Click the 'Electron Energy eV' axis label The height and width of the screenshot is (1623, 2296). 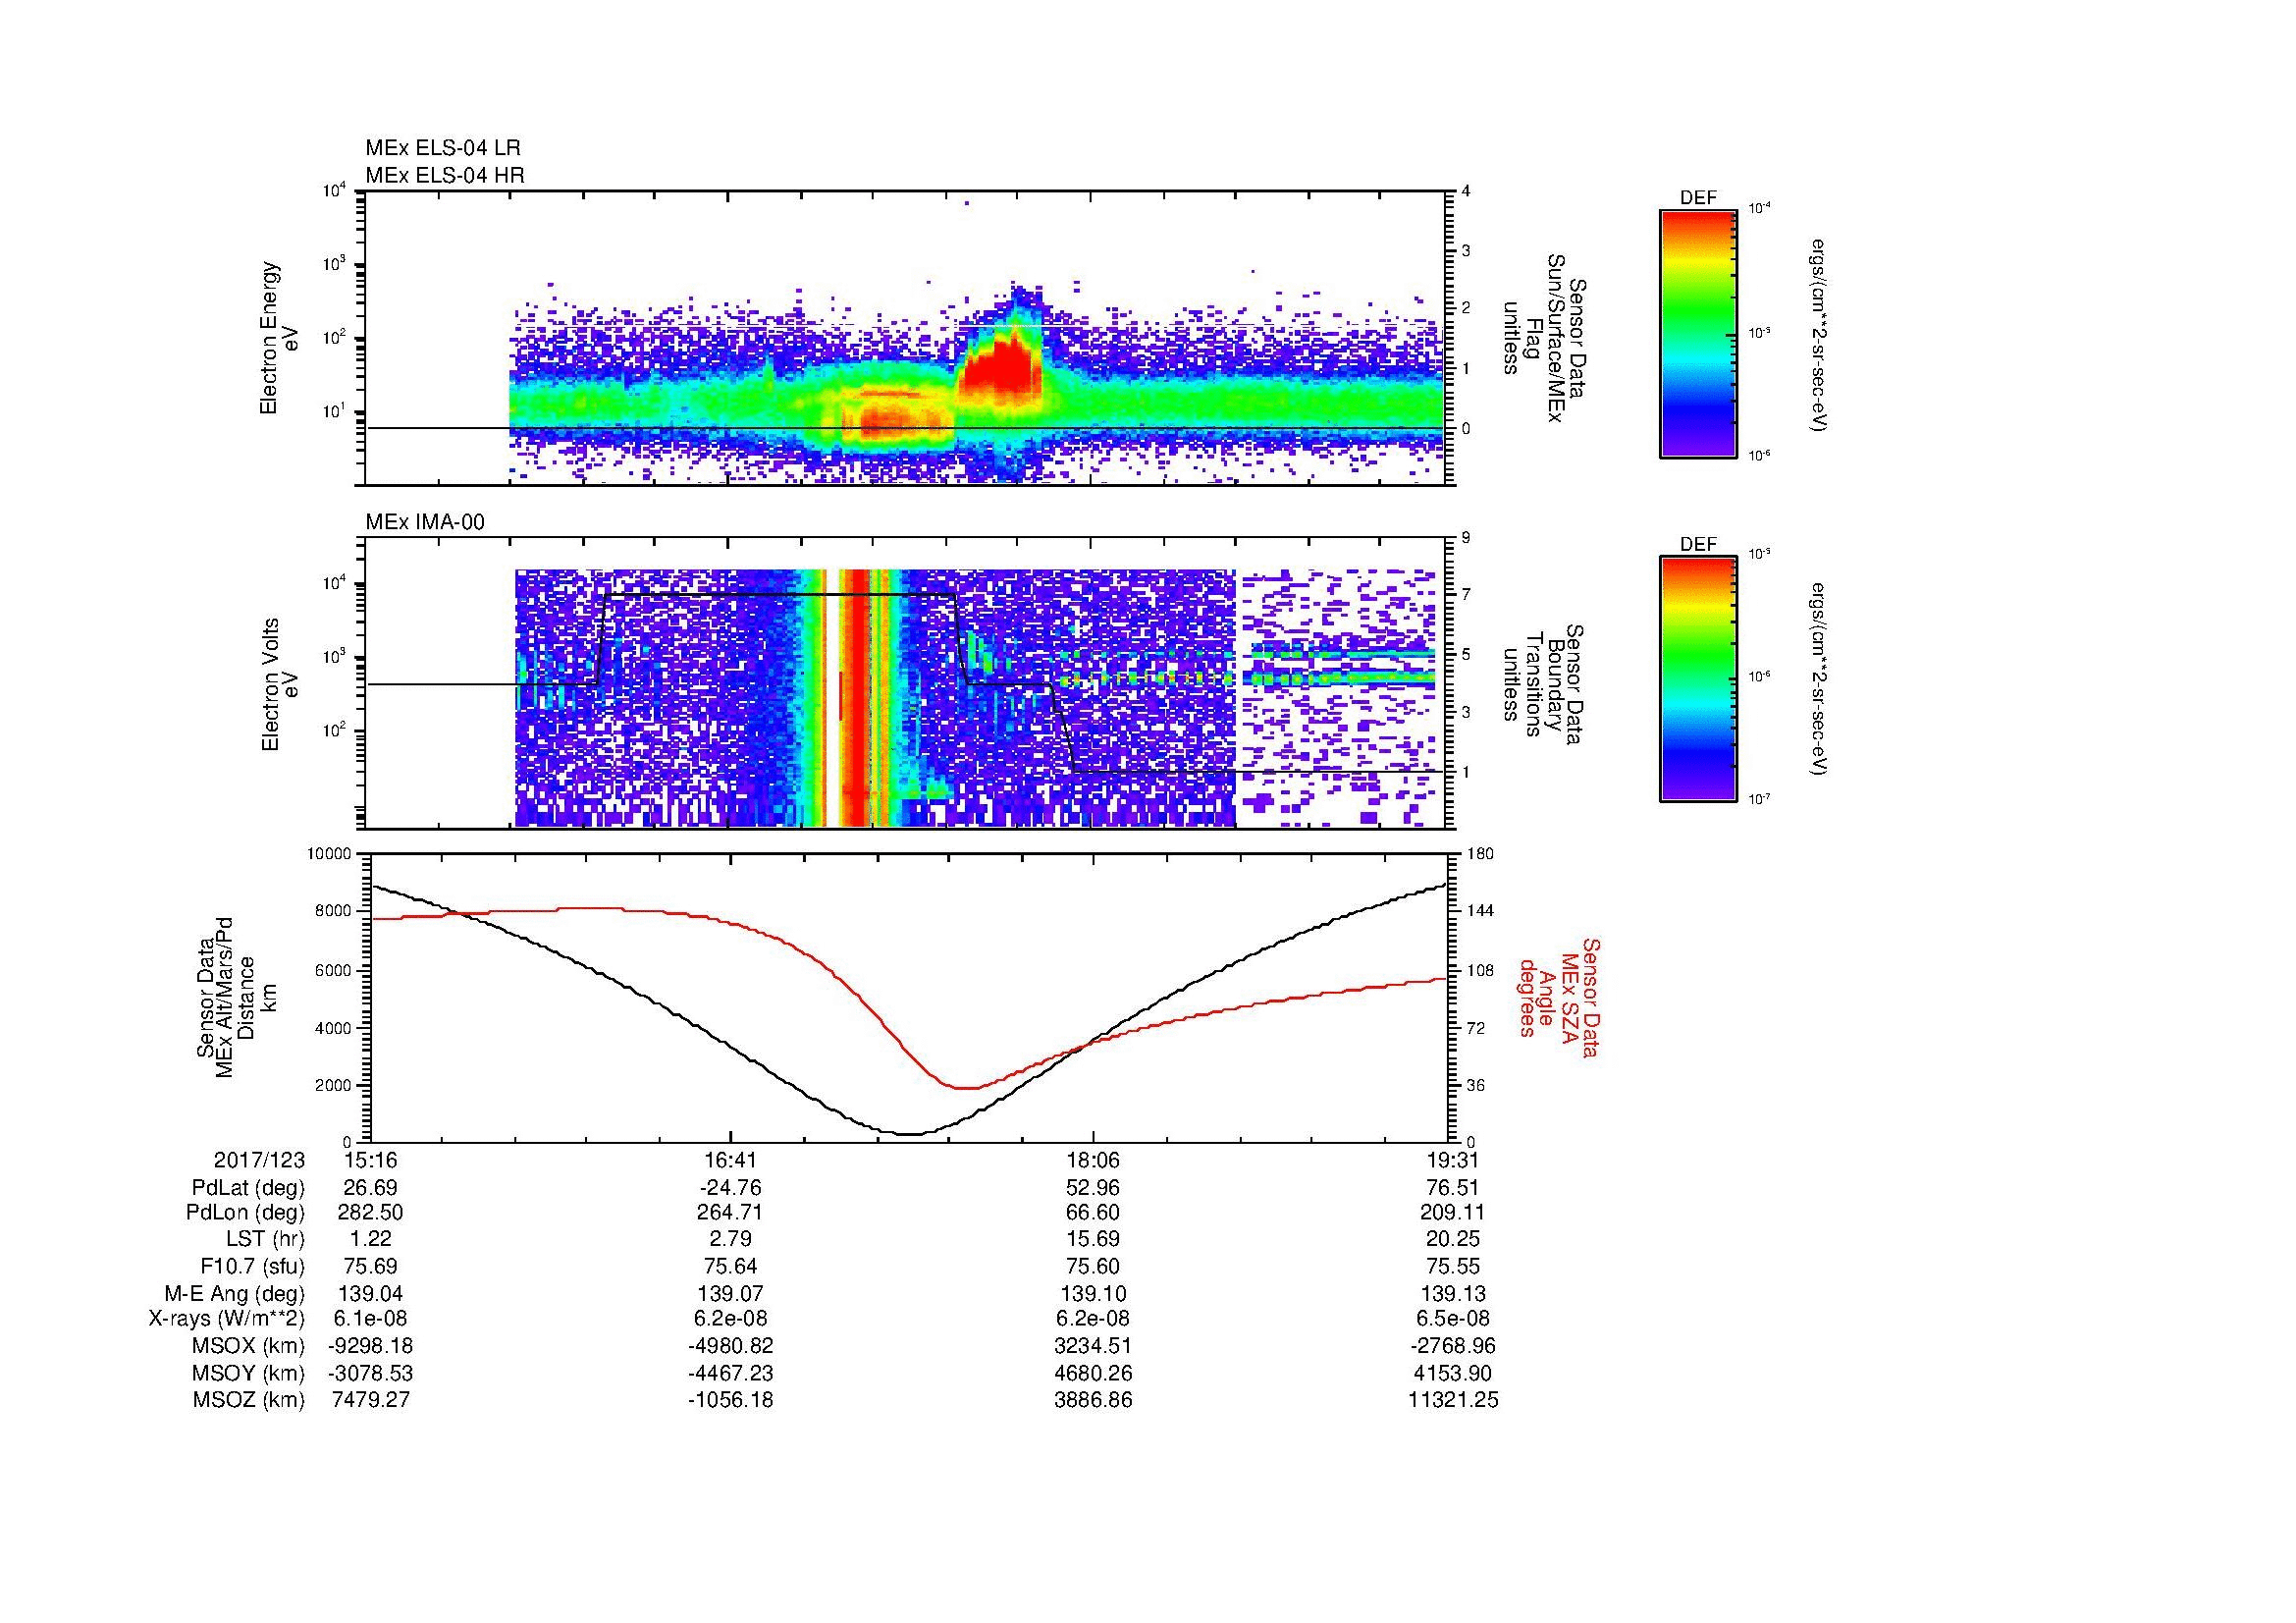point(280,338)
